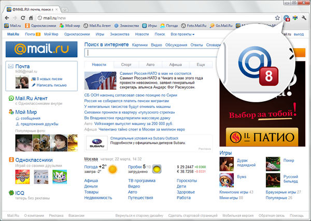311x221 pixels.
Task: Open the Русский бильярд game thumbnail
Action: [x=273, y=180]
